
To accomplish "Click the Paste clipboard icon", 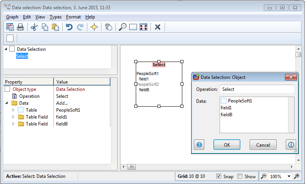I will [55, 27].
